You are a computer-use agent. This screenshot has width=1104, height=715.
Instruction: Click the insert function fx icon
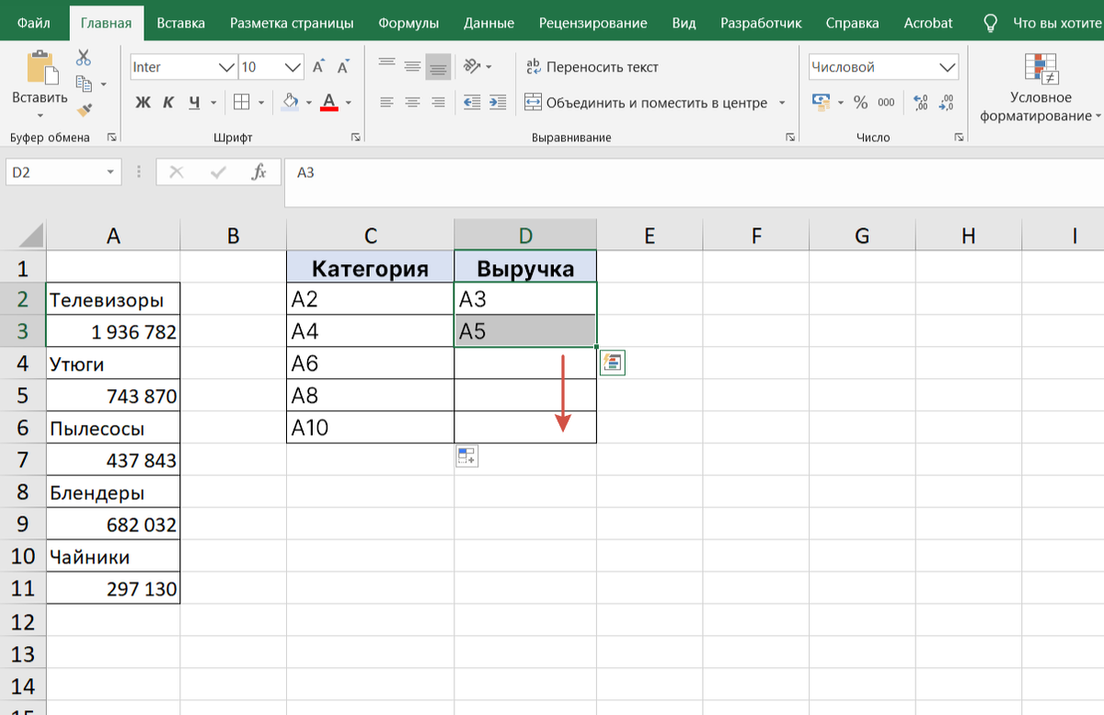coord(259,171)
